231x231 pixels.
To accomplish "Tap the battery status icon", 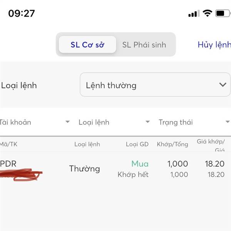I will (x=223, y=13).
